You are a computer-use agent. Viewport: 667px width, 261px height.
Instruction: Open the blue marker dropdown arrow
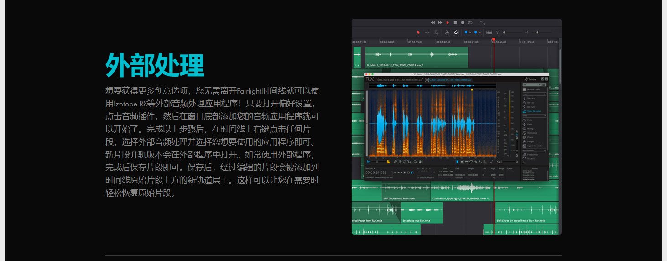(480, 32)
